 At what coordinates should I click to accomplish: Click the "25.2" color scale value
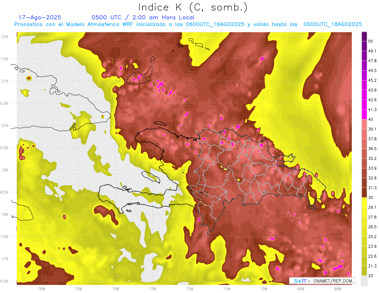372,237
